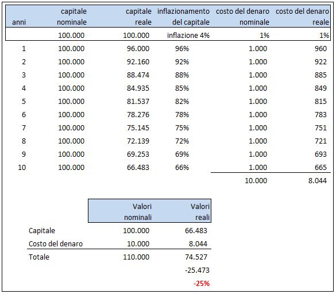Select the 'inflazione 4%' cell
Image resolution: width=336 pixels, height=294 pixels.
click(x=188, y=36)
